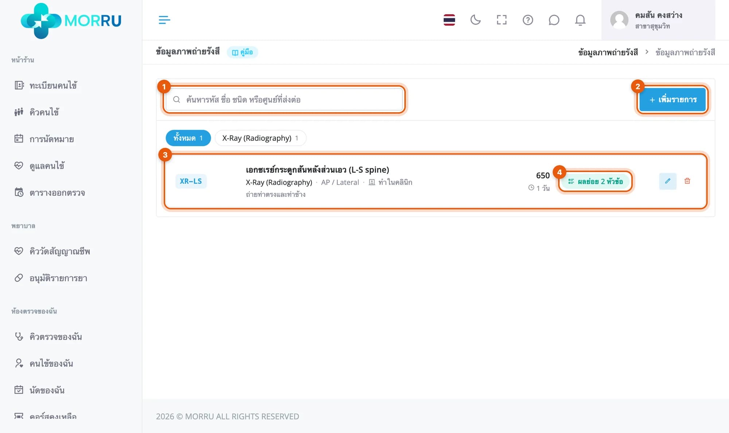The width and height of the screenshot is (729, 433).
Task: Focus the search field ค้นหารหัส ชื่อ ชนิด
Action: point(284,100)
